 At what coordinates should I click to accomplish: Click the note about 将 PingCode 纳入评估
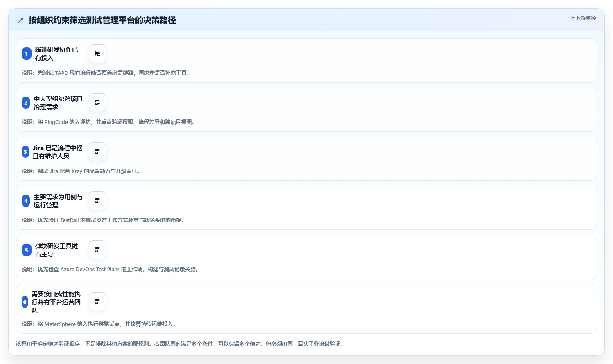tap(109, 122)
